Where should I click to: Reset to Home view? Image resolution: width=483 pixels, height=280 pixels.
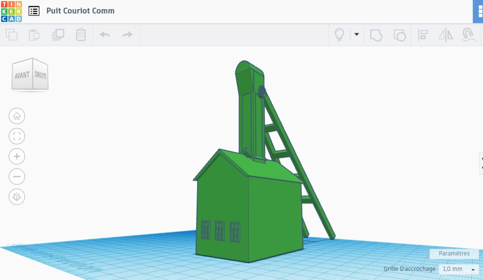pyautogui.click(x=17, y=116)
